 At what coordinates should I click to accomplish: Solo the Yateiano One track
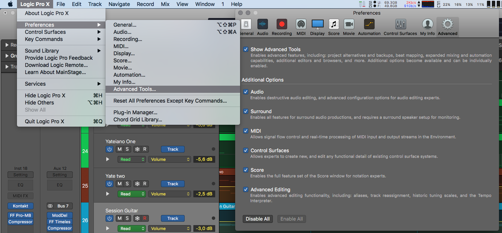click(x=127, y=149)
